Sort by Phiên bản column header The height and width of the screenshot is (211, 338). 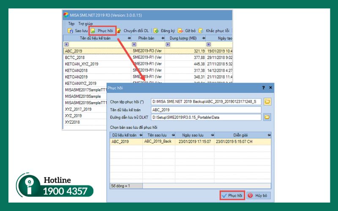coord(146,38)
